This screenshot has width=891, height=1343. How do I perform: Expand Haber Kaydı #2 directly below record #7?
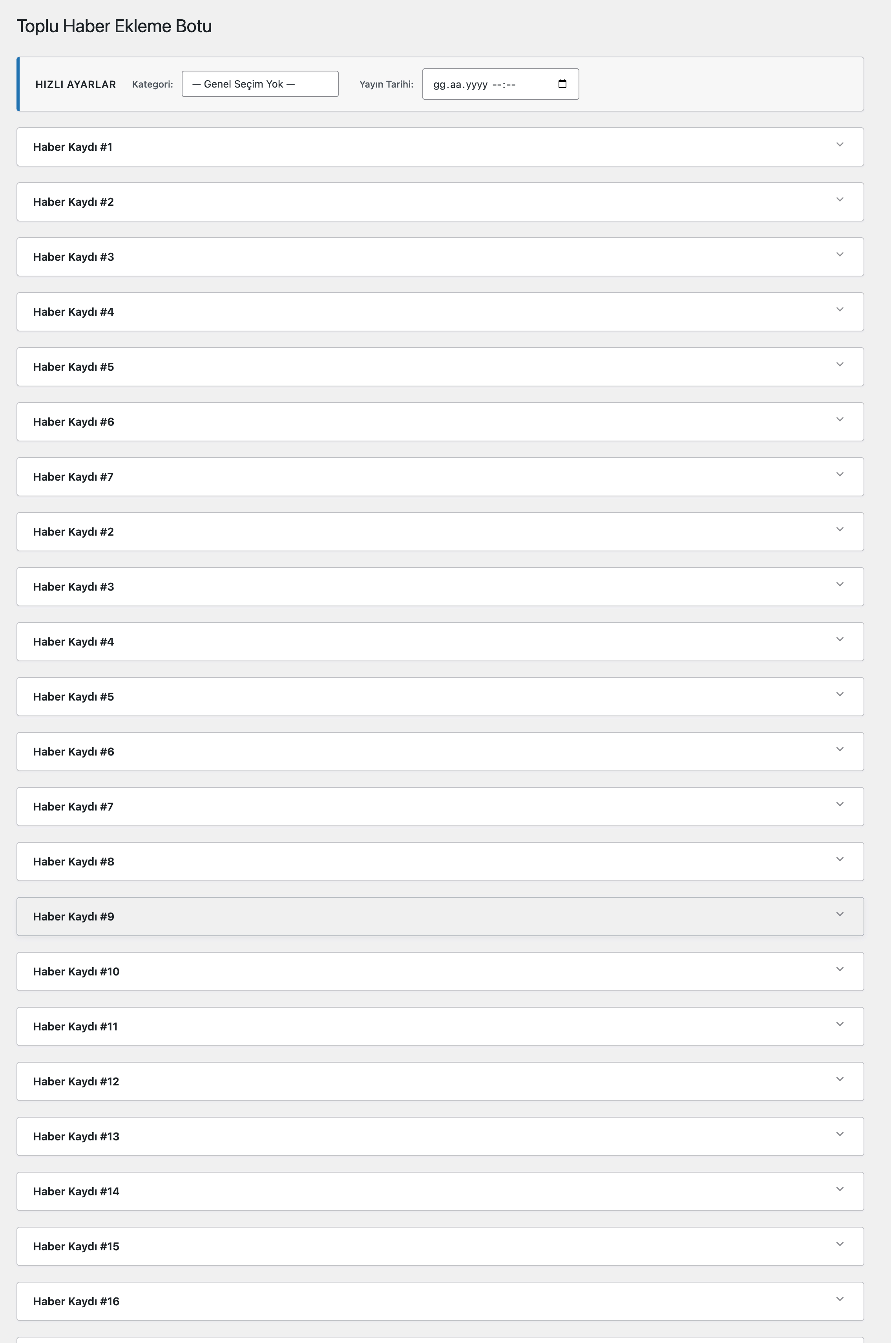(440, 531)
